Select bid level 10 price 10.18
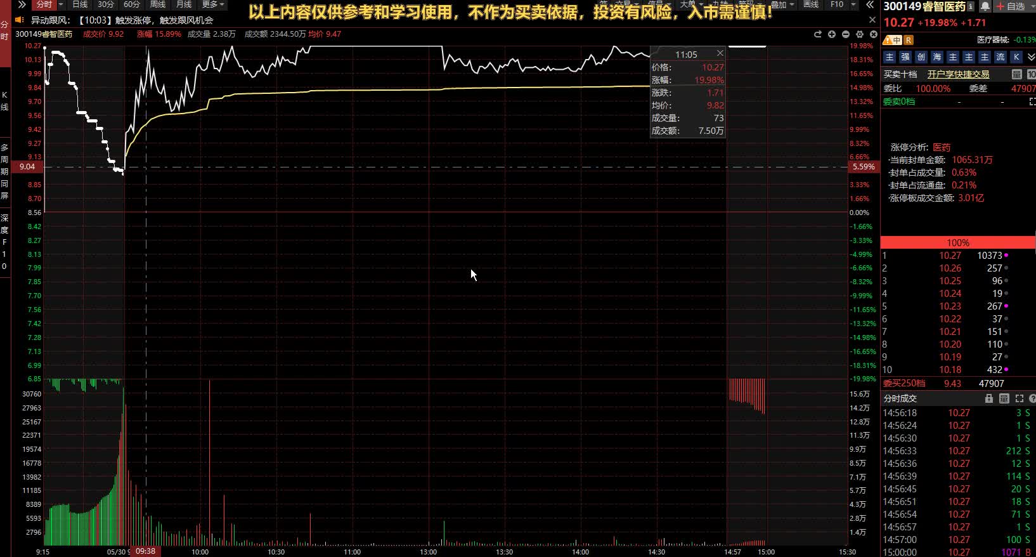The height and width of the screenshot is (557, 1036). [950, 370]
